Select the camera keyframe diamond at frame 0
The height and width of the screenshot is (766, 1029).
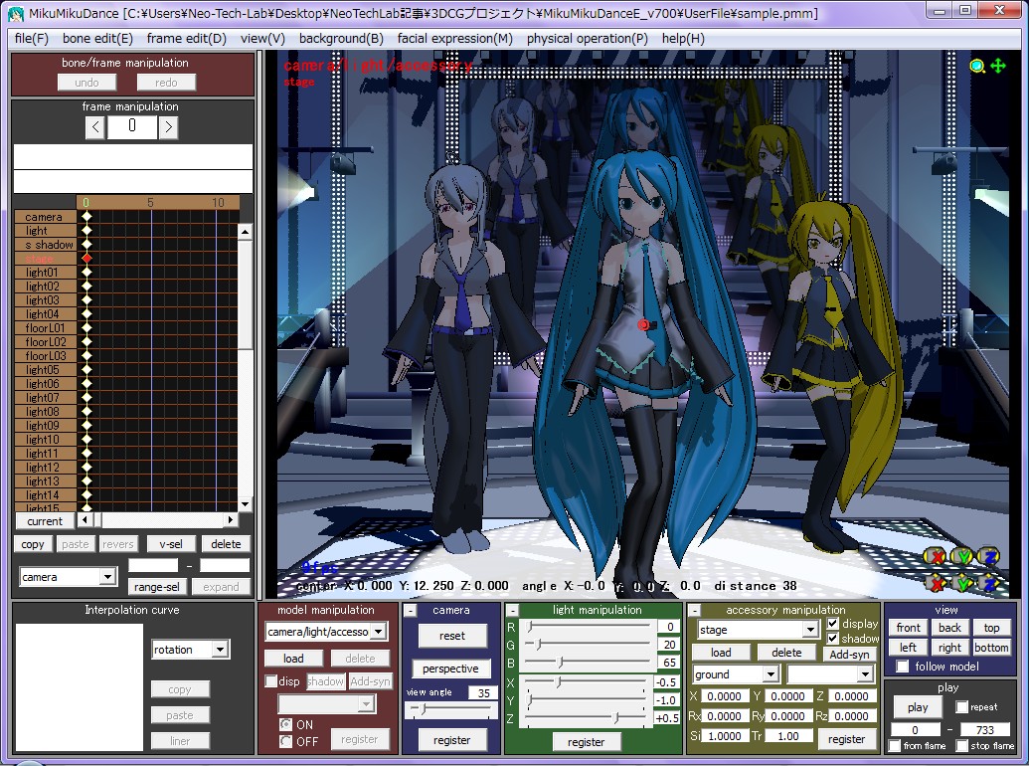(86, 217)
